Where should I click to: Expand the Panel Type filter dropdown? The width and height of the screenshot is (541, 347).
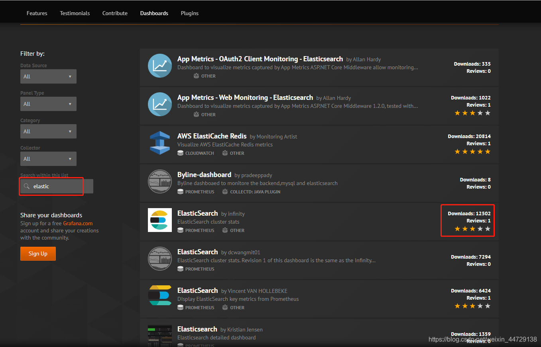coord(48,104)
